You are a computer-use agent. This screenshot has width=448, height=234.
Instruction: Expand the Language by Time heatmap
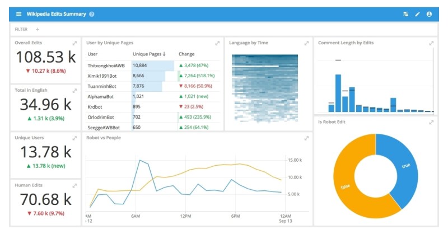(x=306, y=43)
